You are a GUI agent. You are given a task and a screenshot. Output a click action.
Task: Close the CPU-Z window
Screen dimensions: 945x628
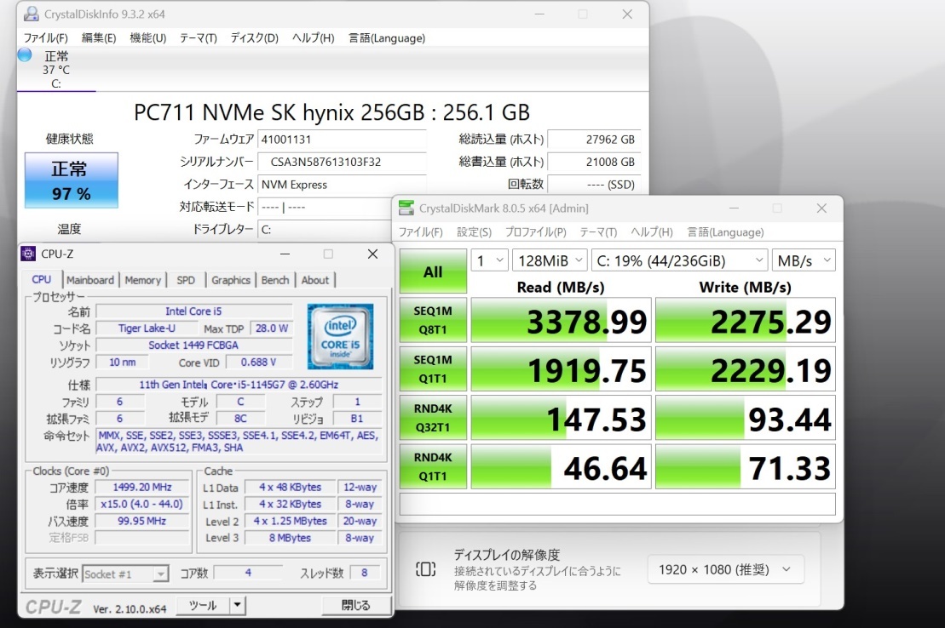(x=372, y=254)
